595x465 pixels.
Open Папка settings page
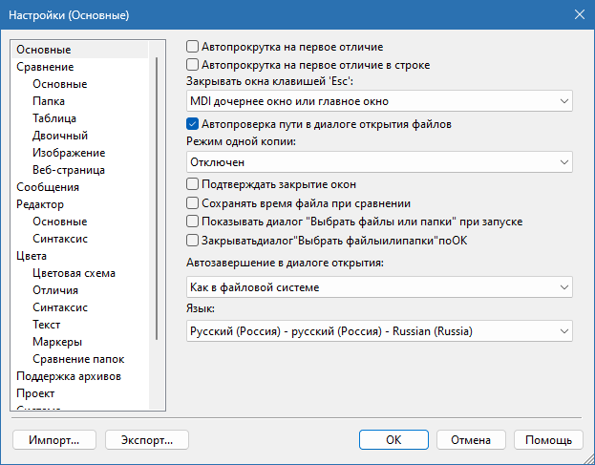coord(49,101)
